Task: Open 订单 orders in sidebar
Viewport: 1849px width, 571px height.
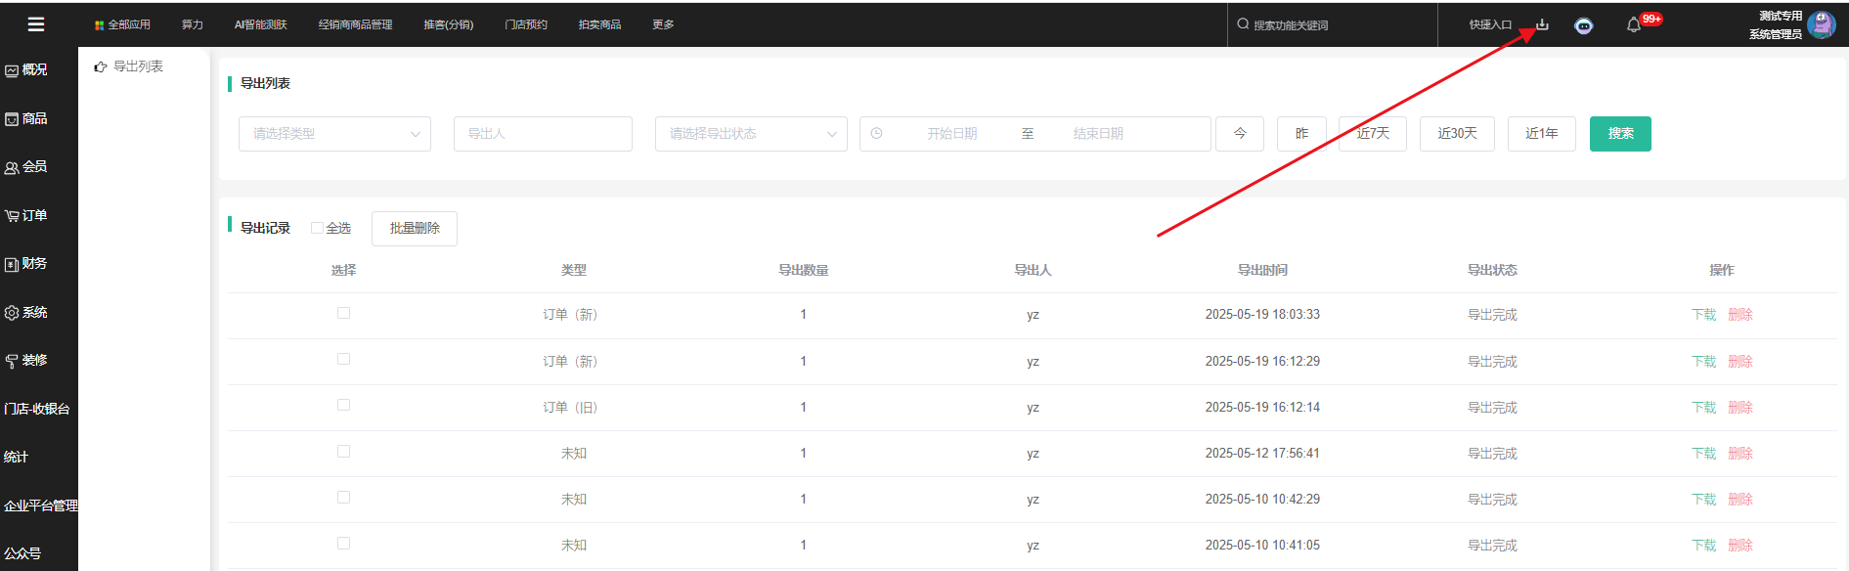Action: [x=26, y=215]
